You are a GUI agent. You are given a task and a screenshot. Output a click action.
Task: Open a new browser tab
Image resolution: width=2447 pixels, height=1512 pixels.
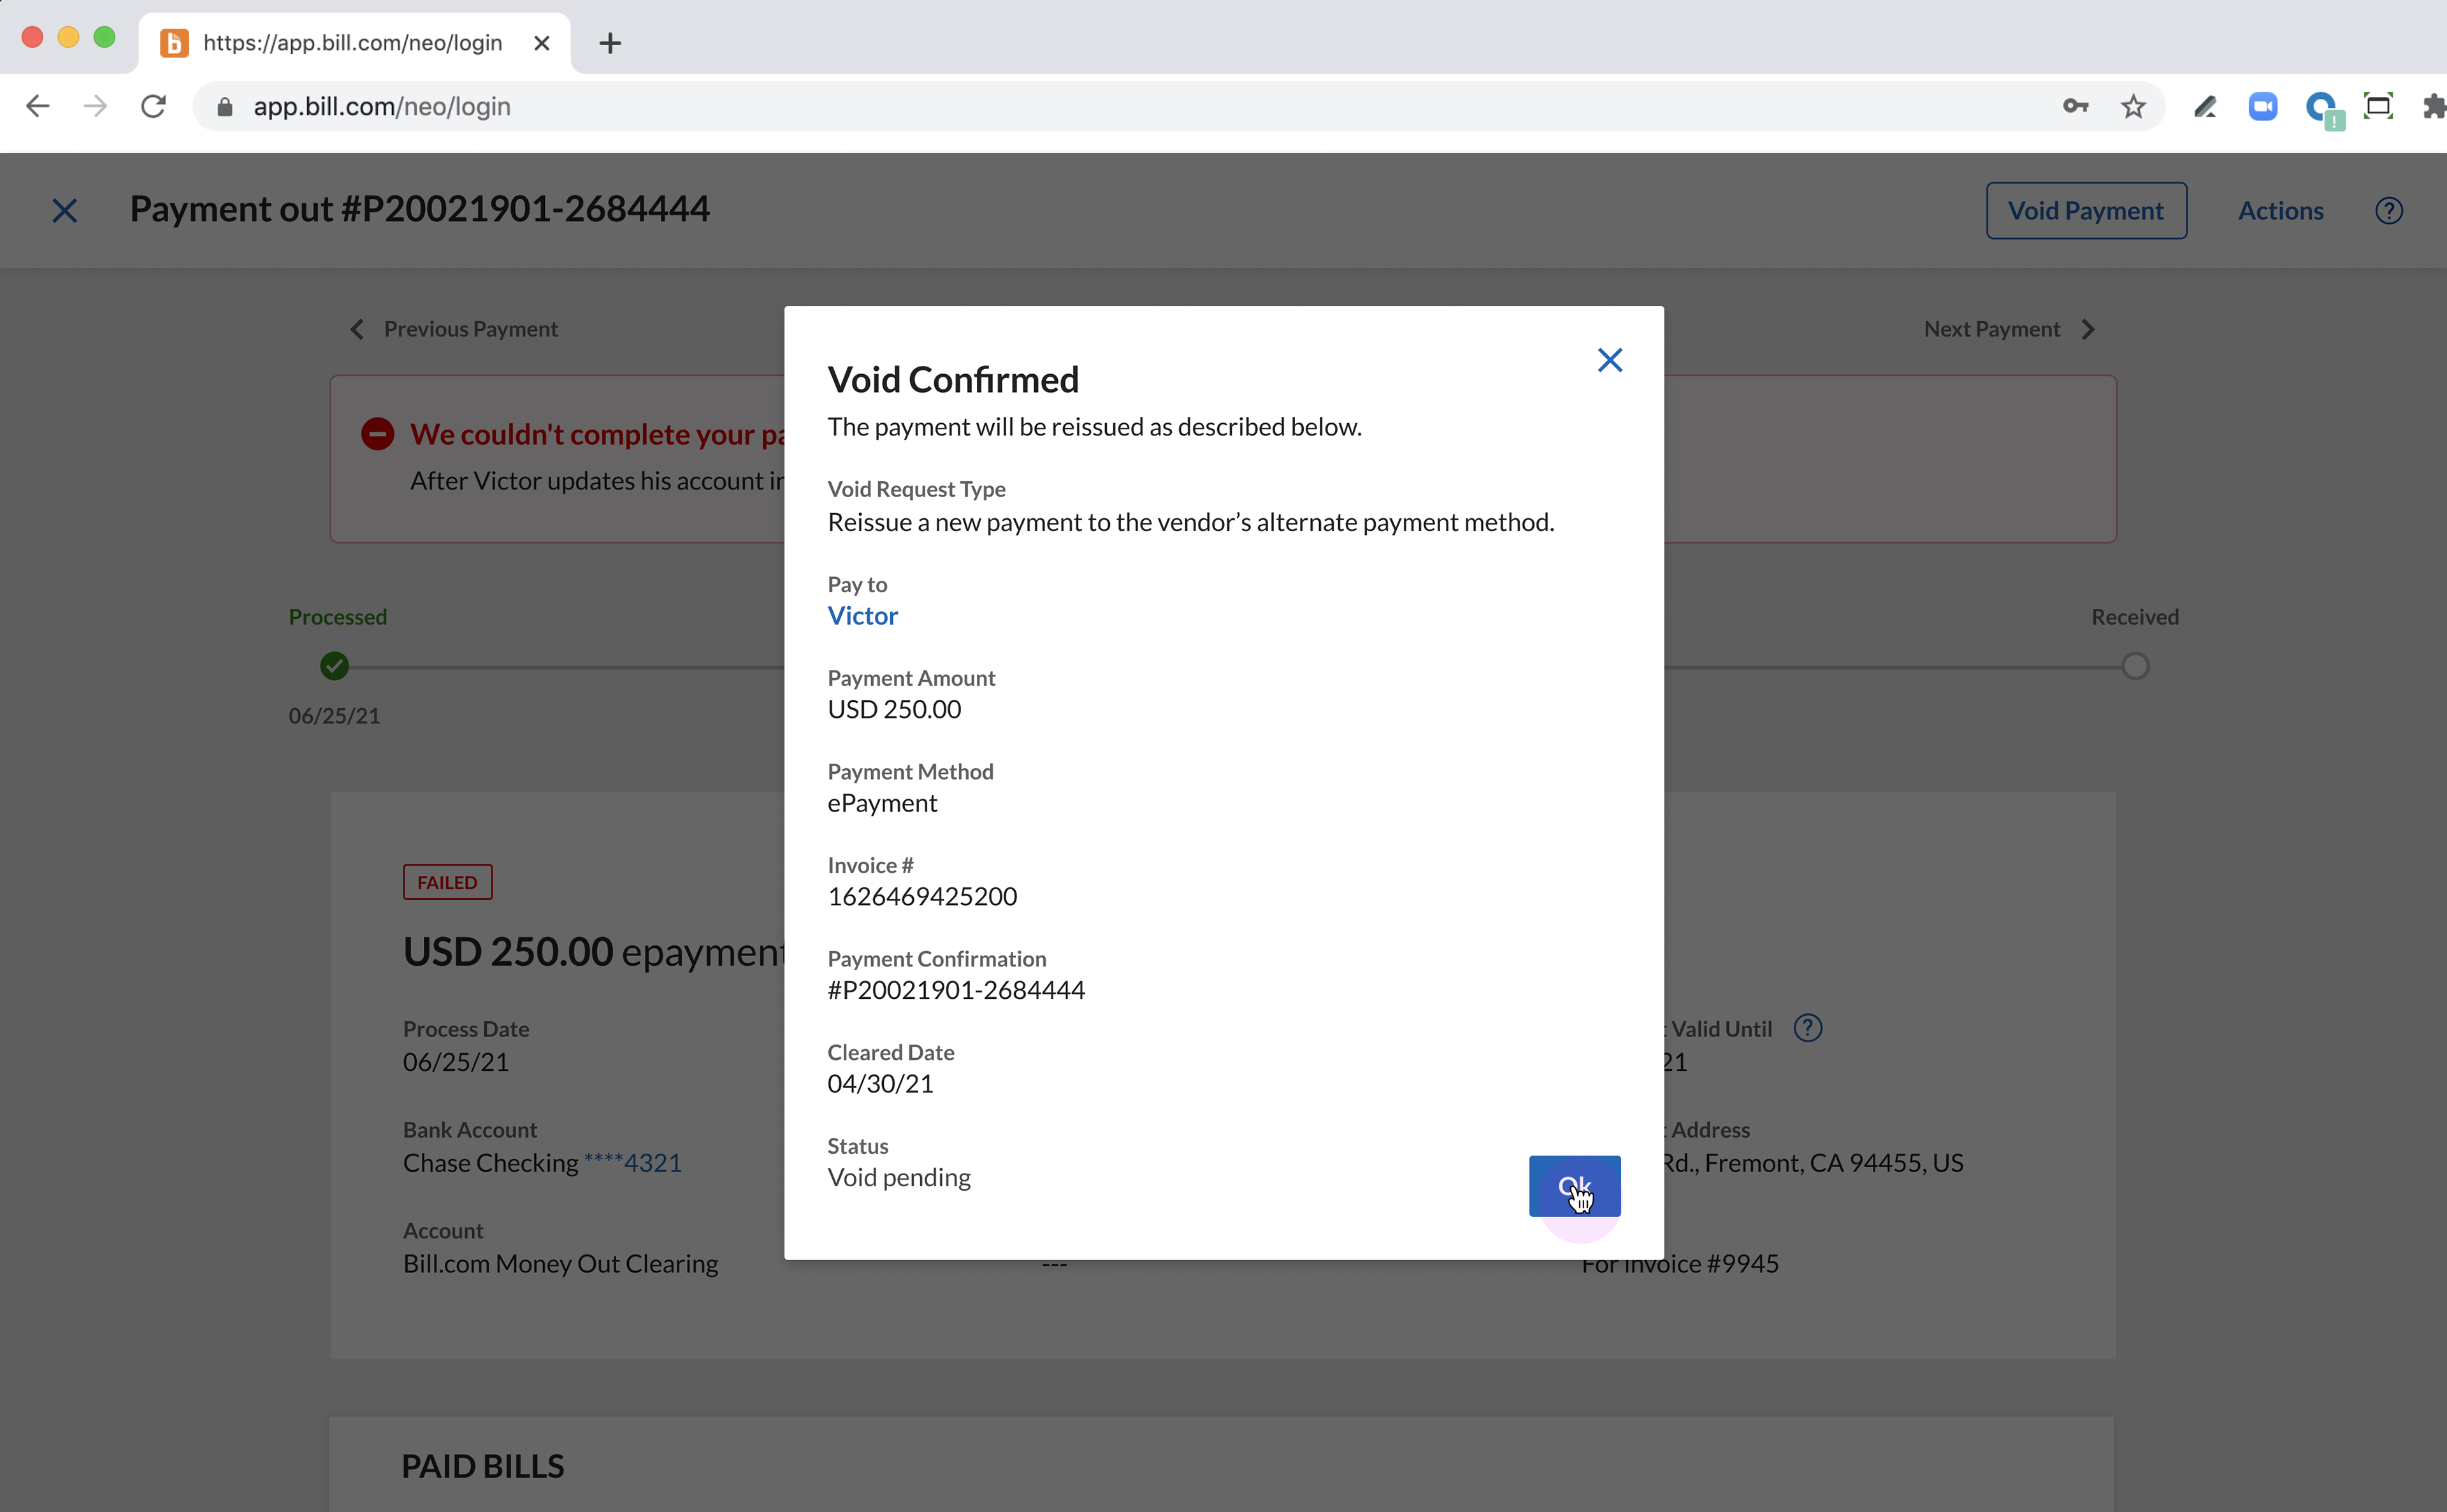click(610, 43)
